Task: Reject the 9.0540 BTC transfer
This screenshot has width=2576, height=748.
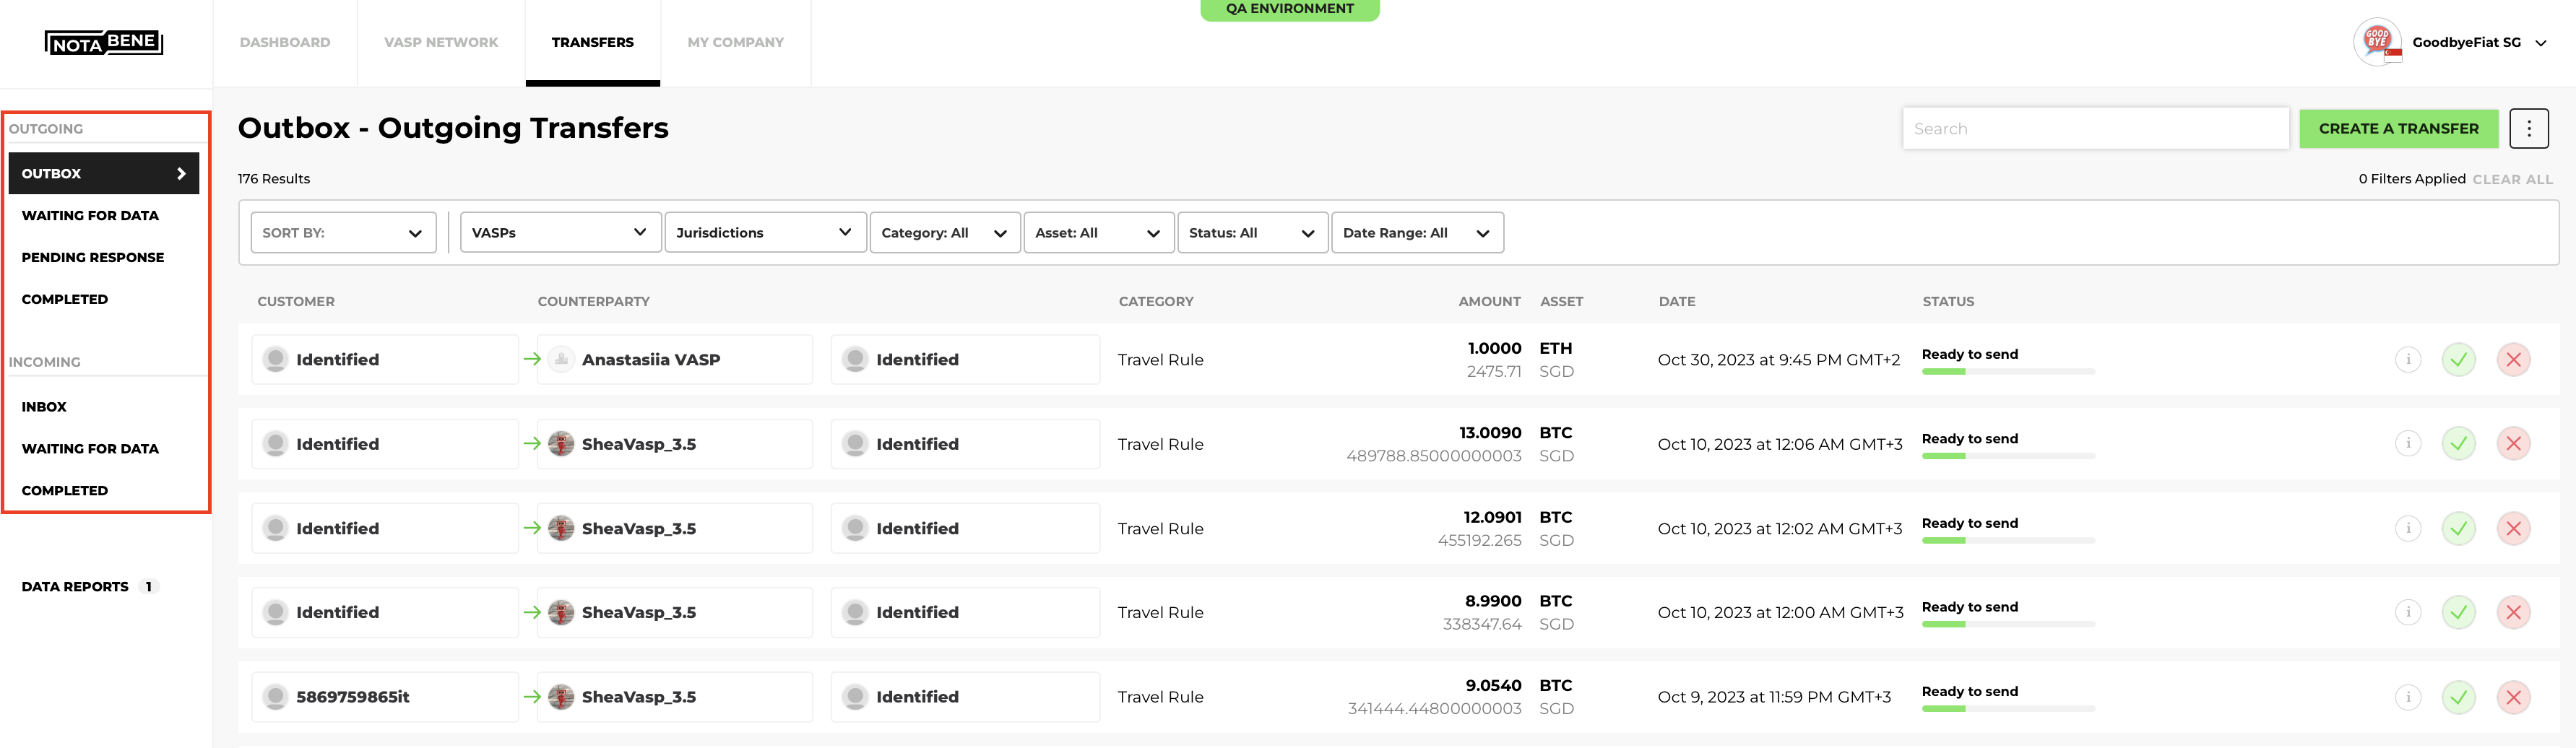Action: click(x=2513, y=697)
